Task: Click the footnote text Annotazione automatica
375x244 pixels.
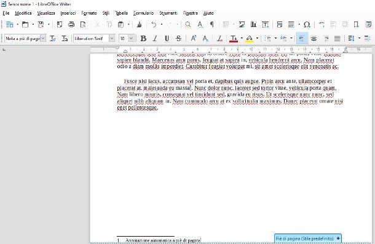Action: point(148,240)
